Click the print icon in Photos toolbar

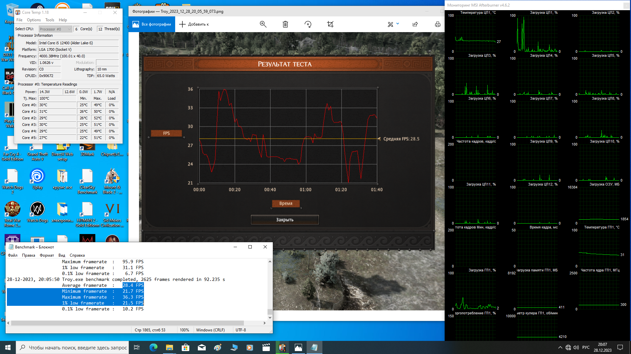(437, 24)
